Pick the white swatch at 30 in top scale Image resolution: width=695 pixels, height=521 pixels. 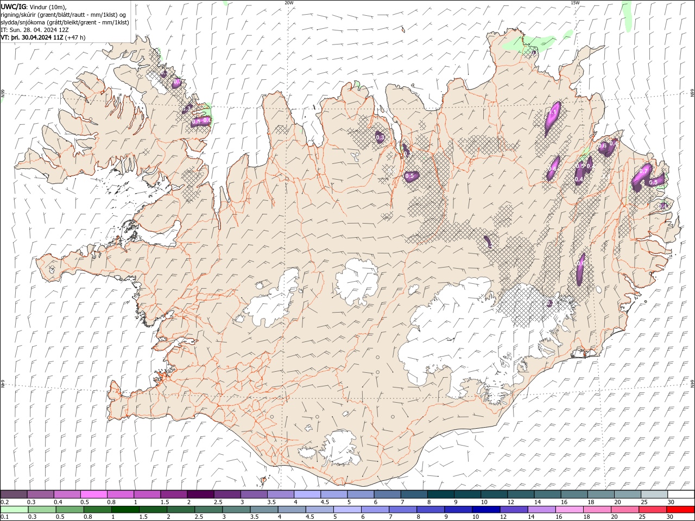(x=681, y=494)
